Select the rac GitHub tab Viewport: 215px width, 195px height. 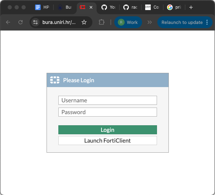(130, 7)
